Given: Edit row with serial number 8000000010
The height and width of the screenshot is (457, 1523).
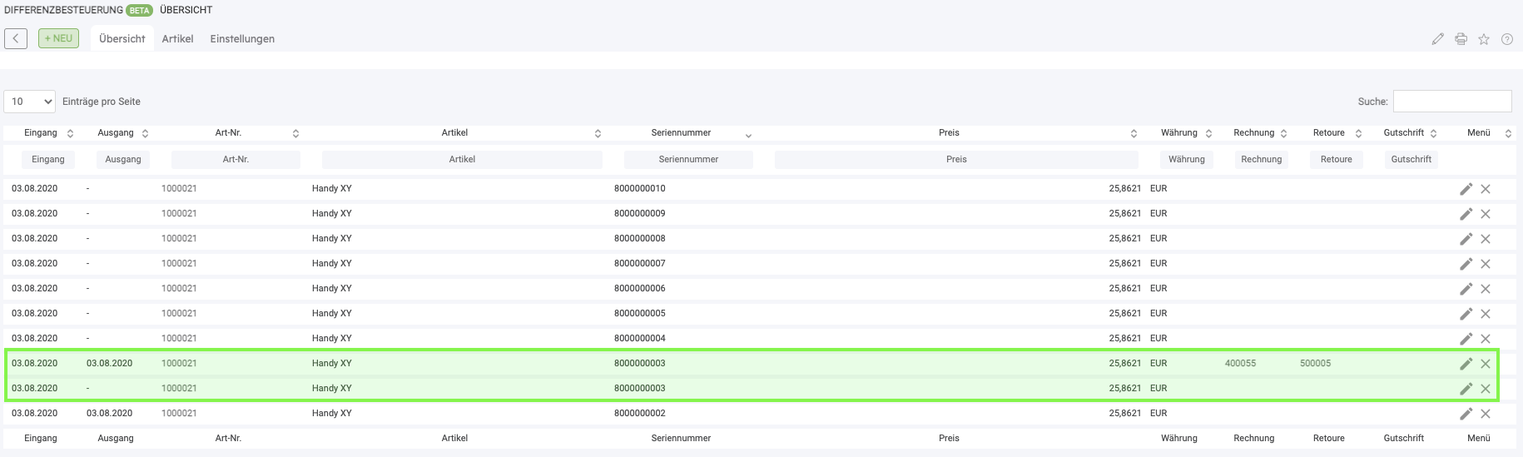Looking at the screenshot, I should 1466,189.
